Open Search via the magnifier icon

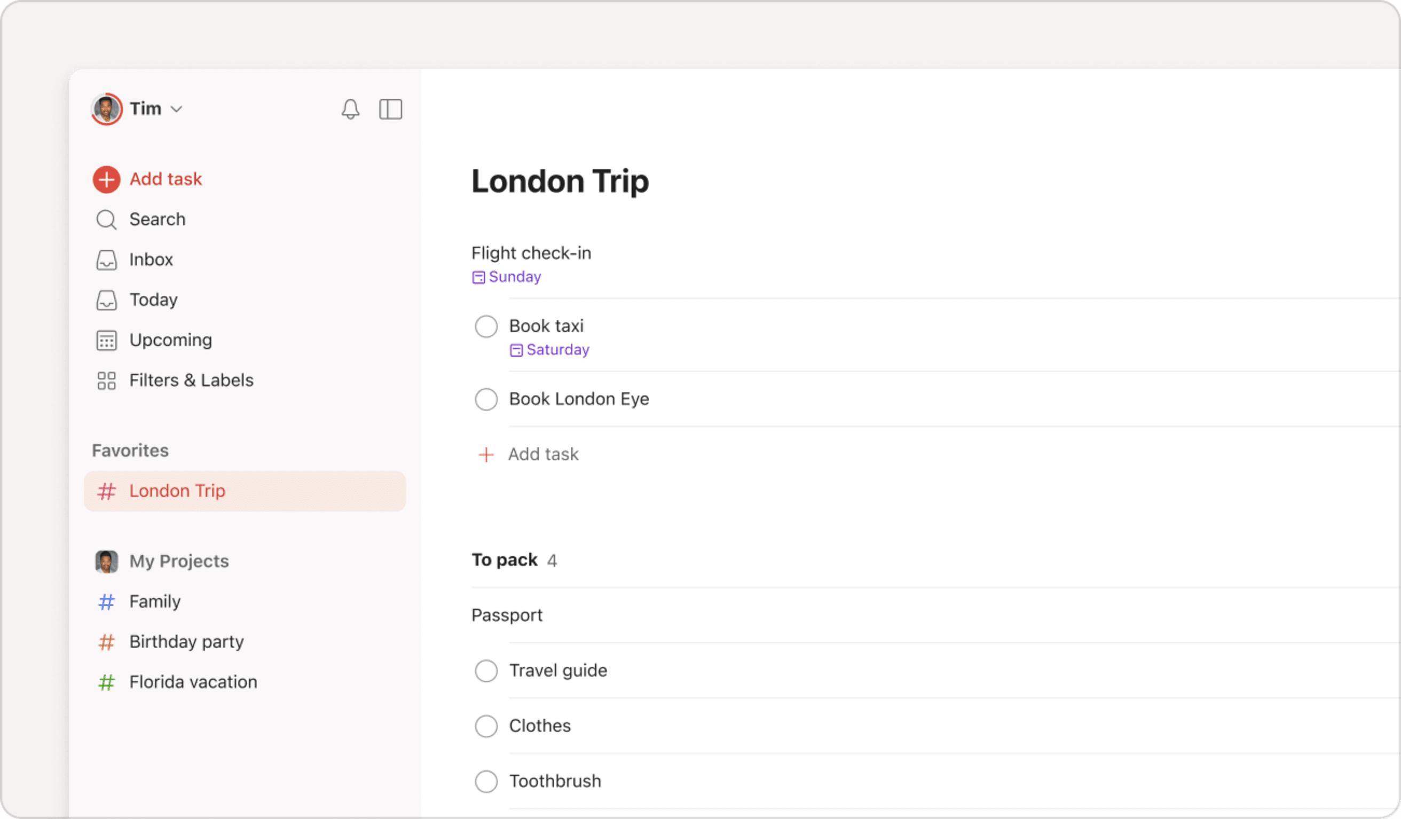tap(106, 219)
